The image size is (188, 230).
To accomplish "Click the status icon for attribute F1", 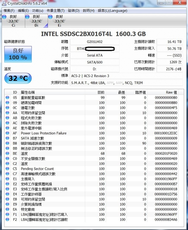I will [7, 215].
